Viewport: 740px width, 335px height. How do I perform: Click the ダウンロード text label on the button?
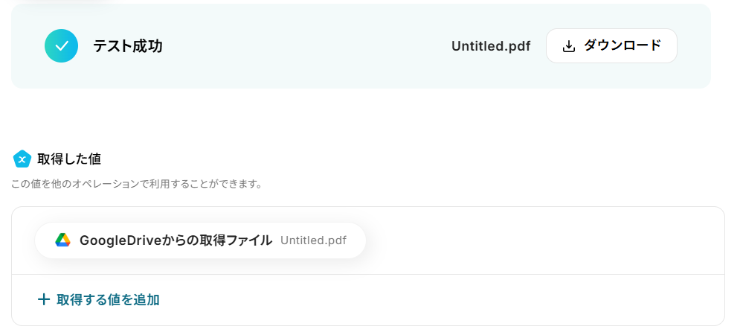(622, 45)
